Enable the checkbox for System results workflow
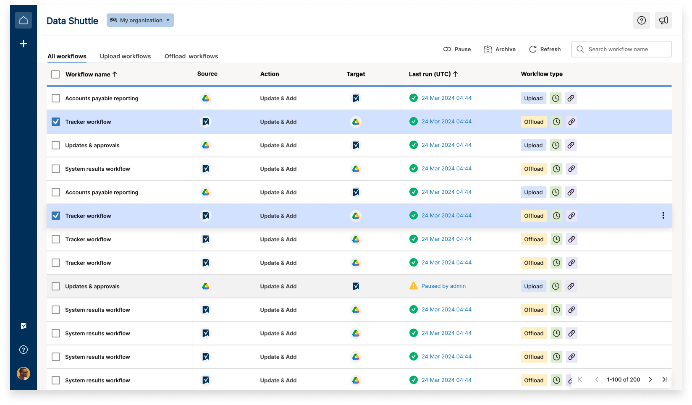Viewport: 692px width, 405px height. pyautogui.click(x=55, y=169)
